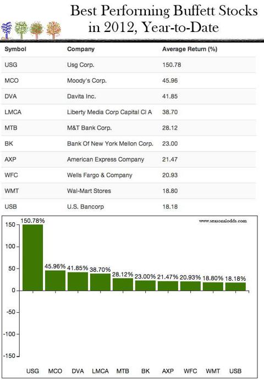Open the Moody's Corp. row
This screenshot has width=264, height=380.
point(128,81)
